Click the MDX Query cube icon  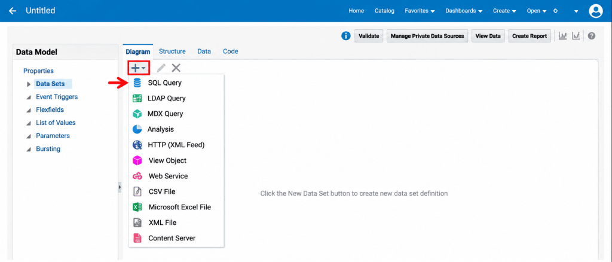pyautogui.click(x=137, y=114)
